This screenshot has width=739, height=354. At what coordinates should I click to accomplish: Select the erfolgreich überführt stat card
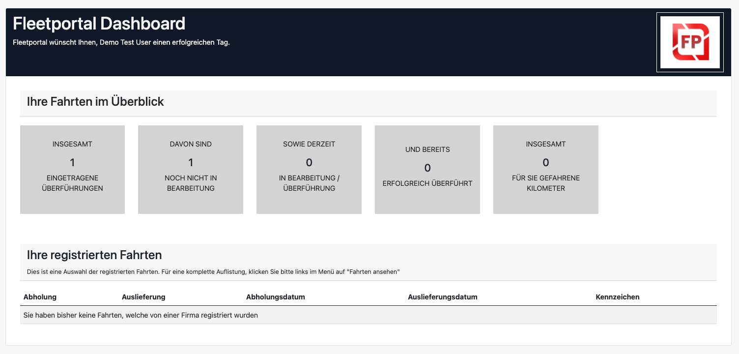(427, 170)
